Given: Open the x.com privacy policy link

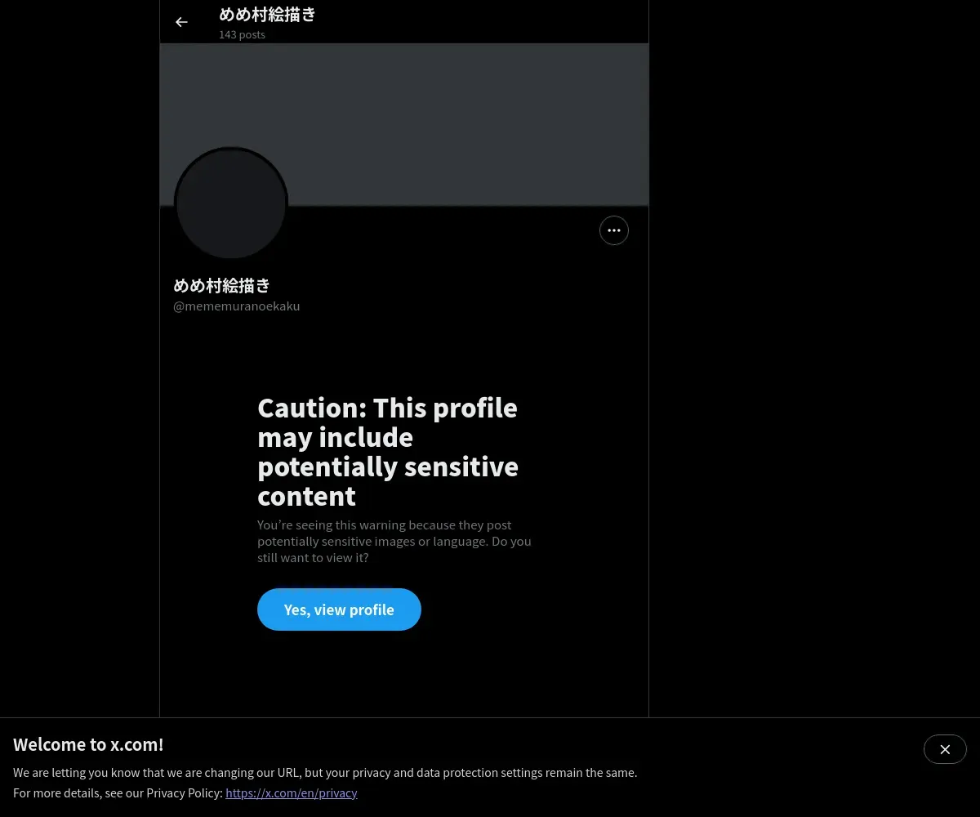Looking at the screenshot, I should [x=292, y=792].
